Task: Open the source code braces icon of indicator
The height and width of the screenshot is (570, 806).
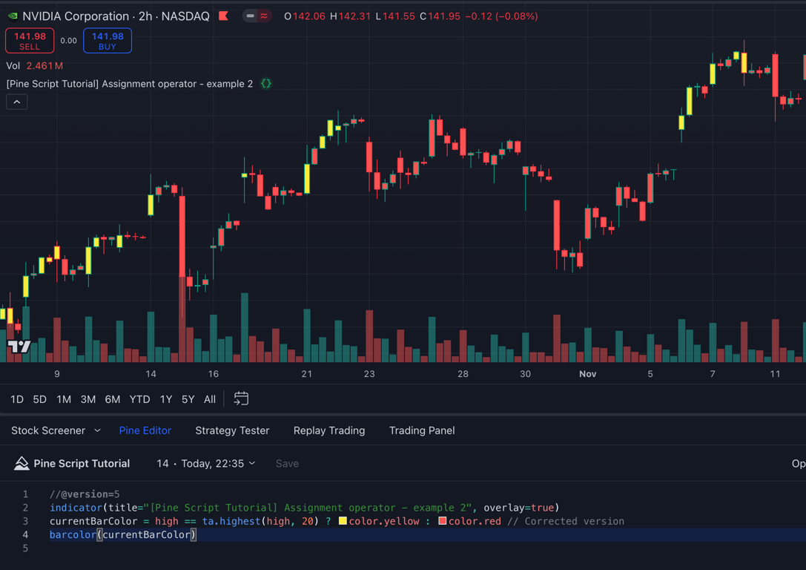Action: (265, 83)
